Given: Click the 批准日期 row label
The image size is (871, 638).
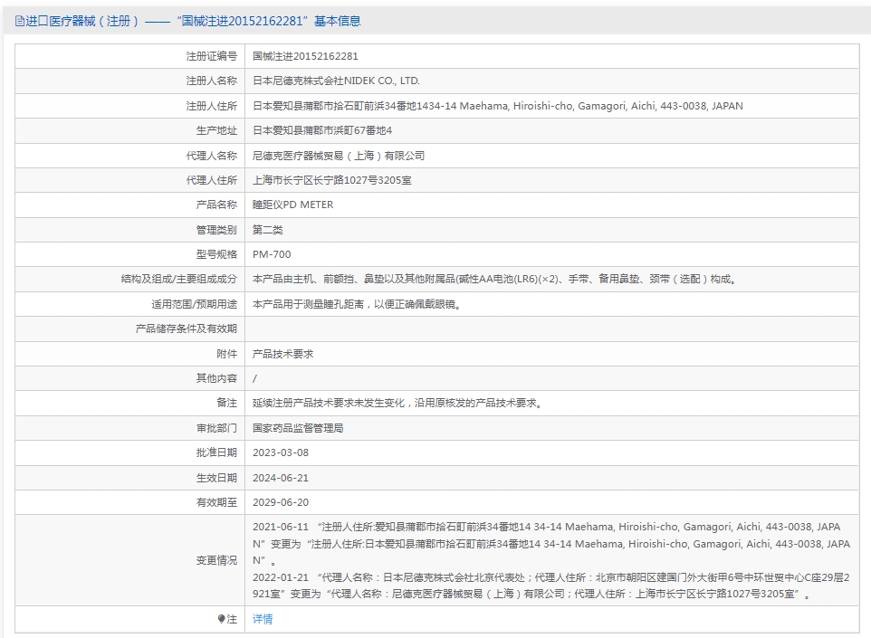Looking at the screenshot, I should (216, 452).
